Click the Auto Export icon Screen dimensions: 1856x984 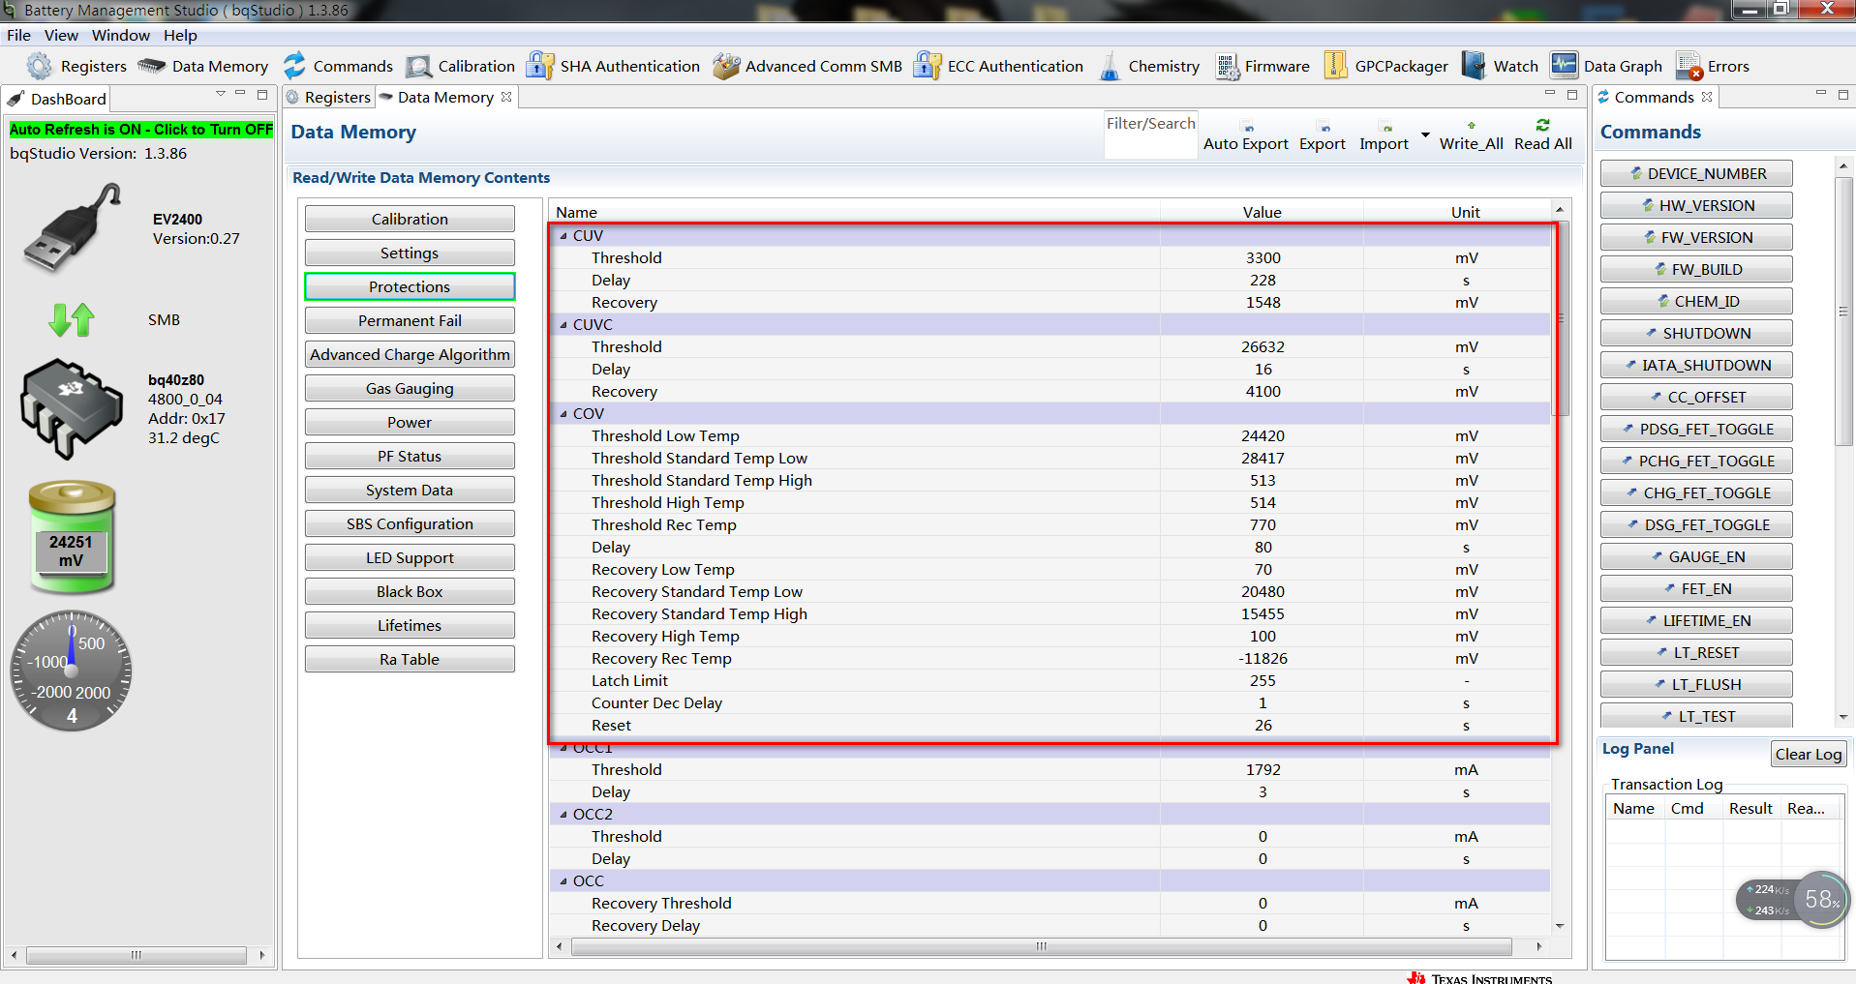click(1249, 128)
